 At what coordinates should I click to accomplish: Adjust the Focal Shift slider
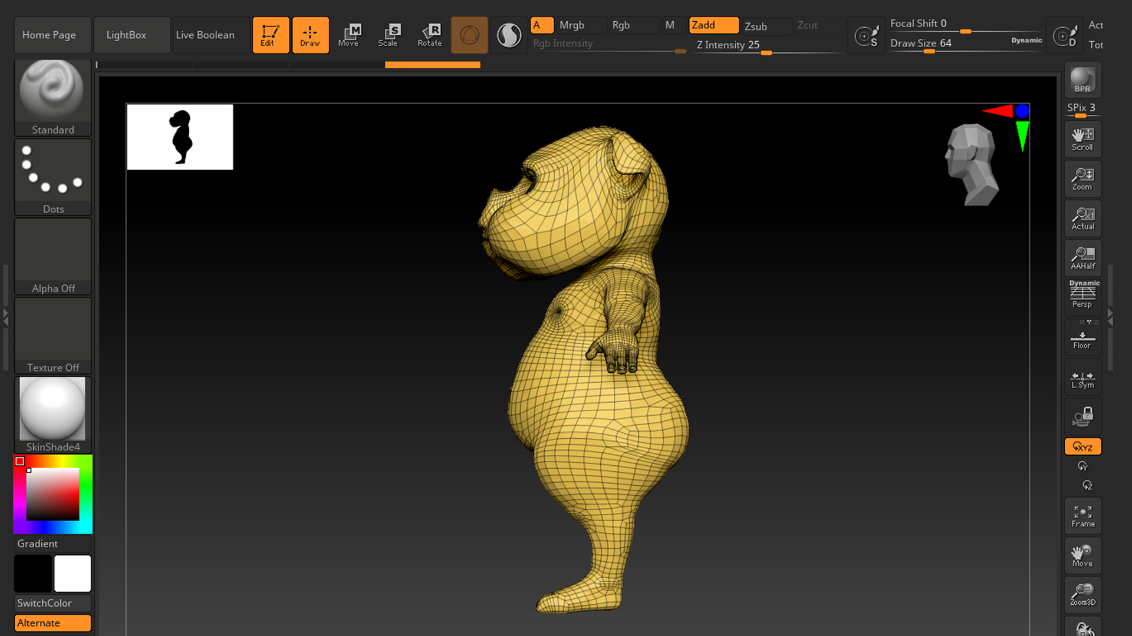tap(966, 25)
